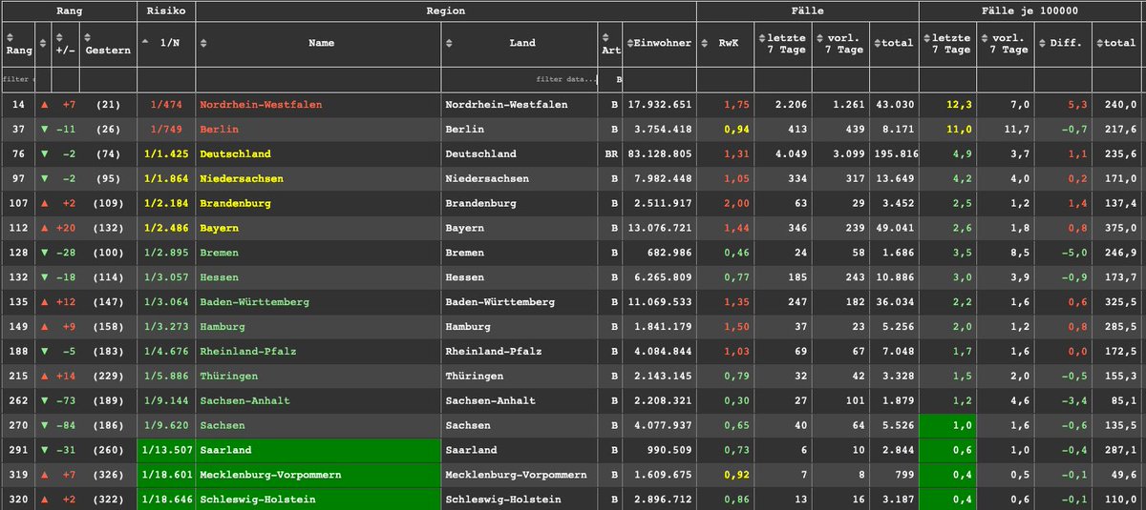Image resolution: width=1146 pixels, height=510 pixels.
Task: Toggle the ascending arrow next to 1/N
Action: click(146, 43)
